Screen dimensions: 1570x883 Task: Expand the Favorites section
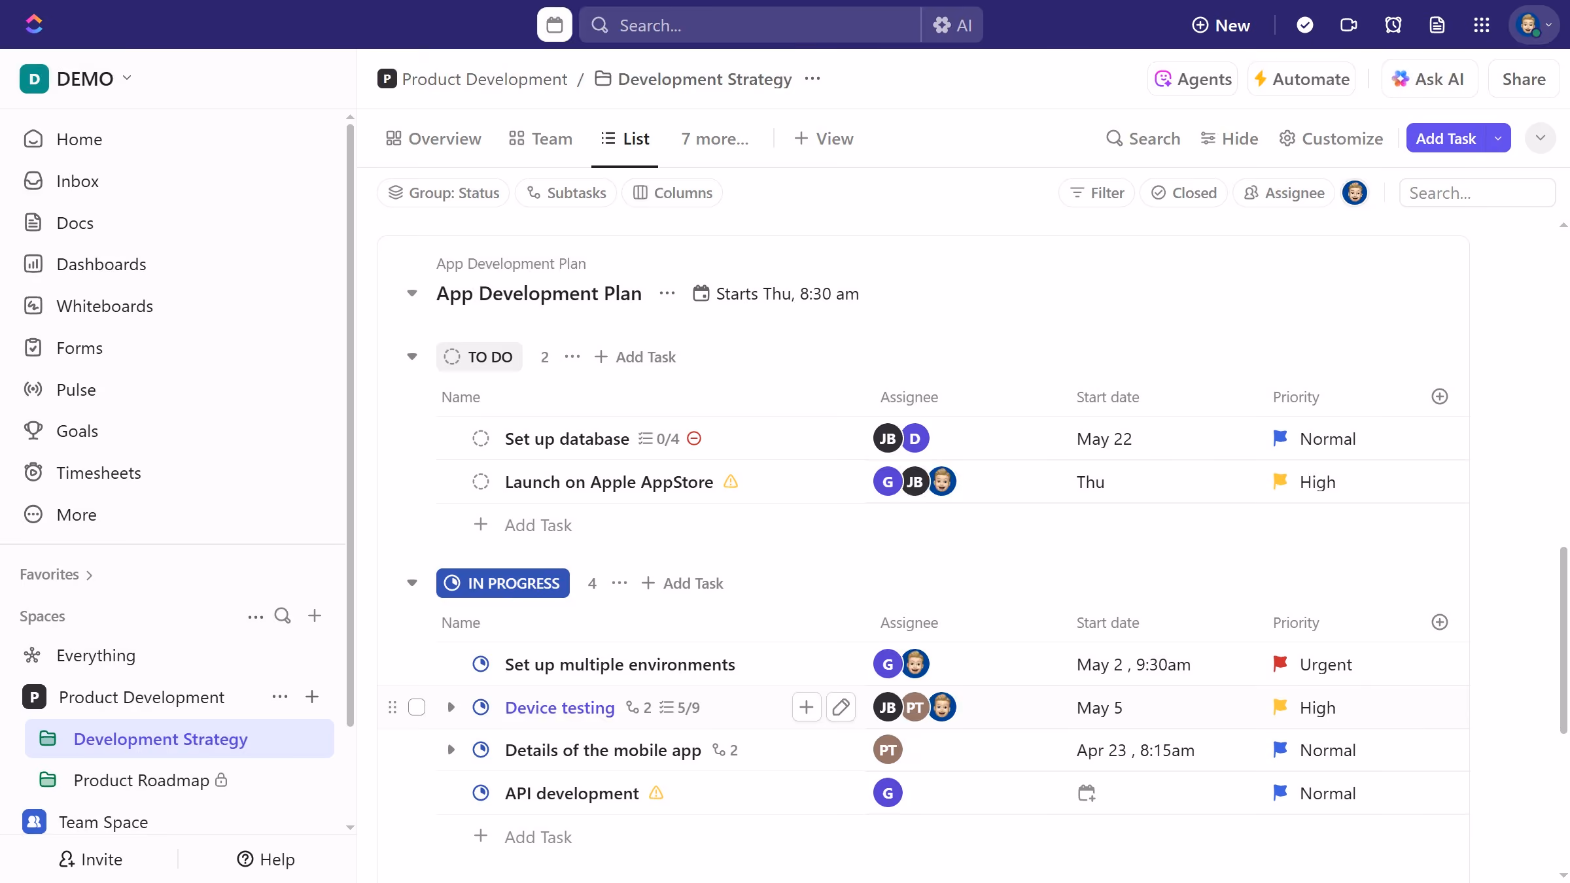point(56,574)
